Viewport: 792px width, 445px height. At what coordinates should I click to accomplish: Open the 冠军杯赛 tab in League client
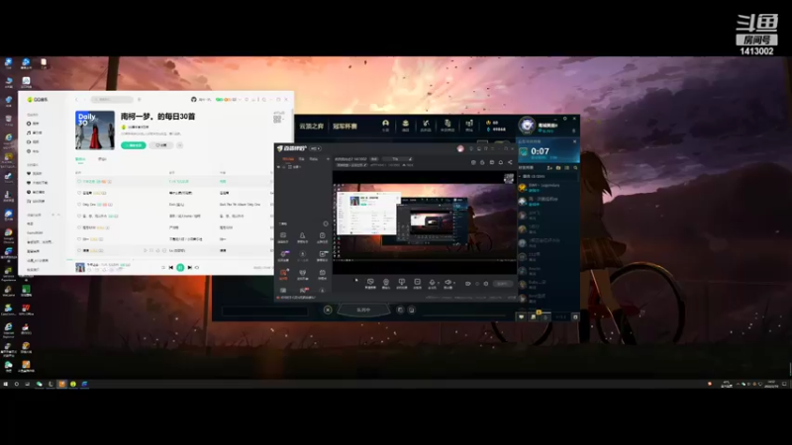[x=345, y=127]
